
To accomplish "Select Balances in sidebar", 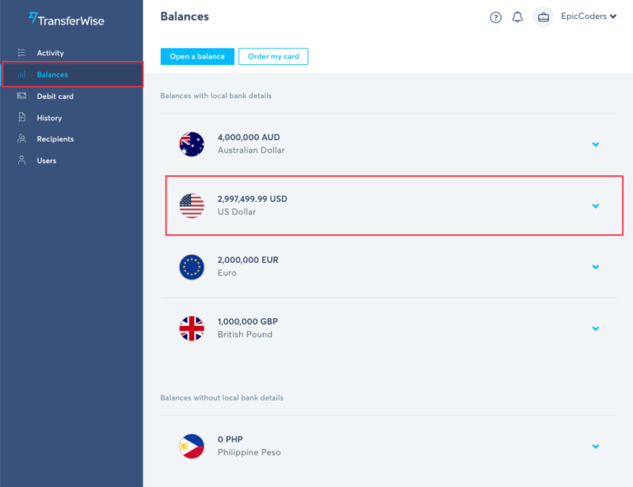I will [73, 74].
